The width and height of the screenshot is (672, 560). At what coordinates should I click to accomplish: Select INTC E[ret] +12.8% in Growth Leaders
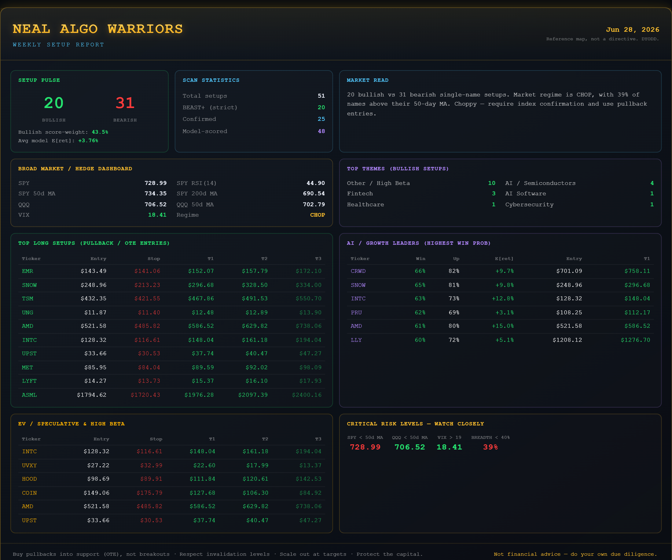[x=503, y=298]
